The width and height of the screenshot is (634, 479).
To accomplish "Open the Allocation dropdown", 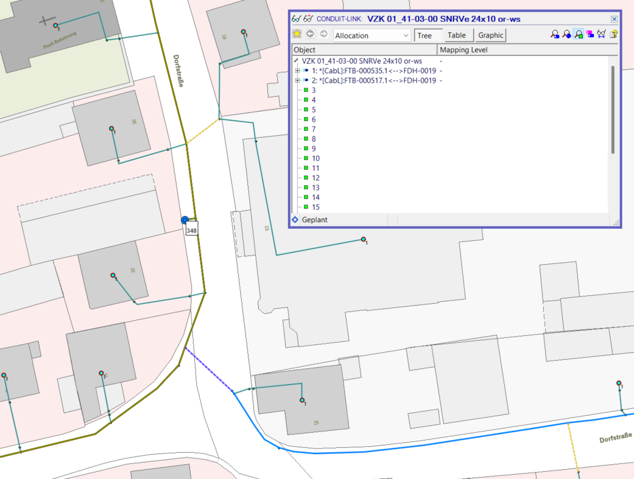I will coord(372,35).
